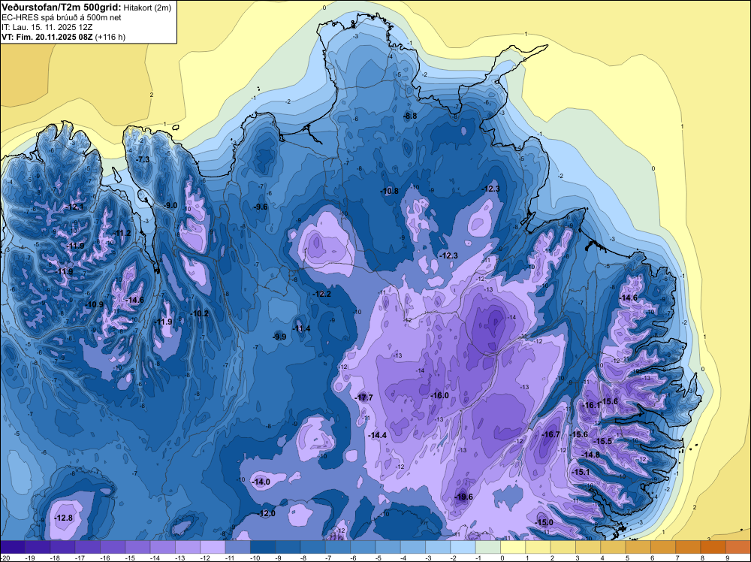751x562 pixels.
Task: Select the -9.6 temperature label
Action: 261,207
